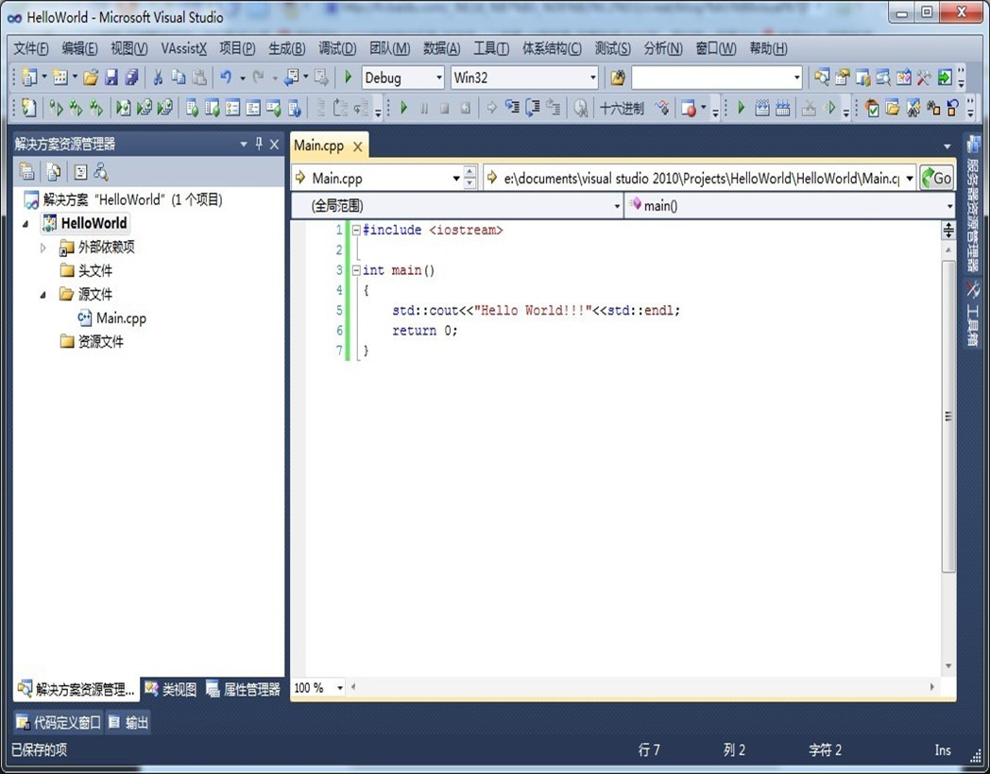The height and width of the screenshot is (774, 990).
Task: Save the file with Save icon
Action: (111, 77)
